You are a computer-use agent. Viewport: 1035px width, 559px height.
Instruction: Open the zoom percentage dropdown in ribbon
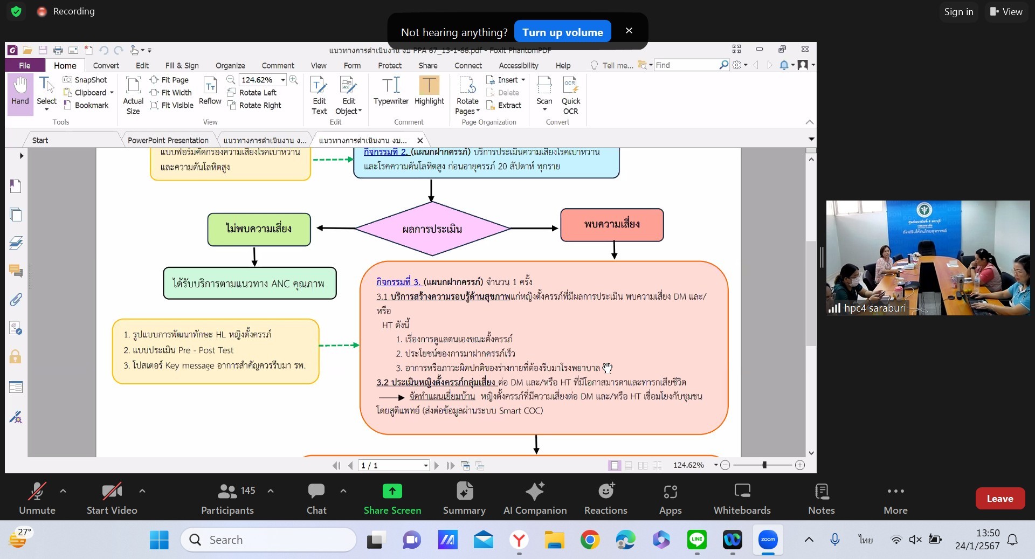(283, 80)
